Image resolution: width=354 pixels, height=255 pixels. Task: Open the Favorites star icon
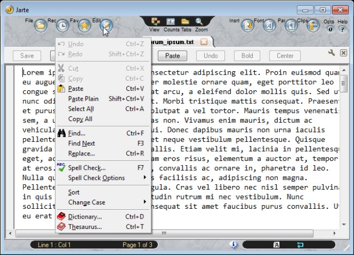point(84,26)
